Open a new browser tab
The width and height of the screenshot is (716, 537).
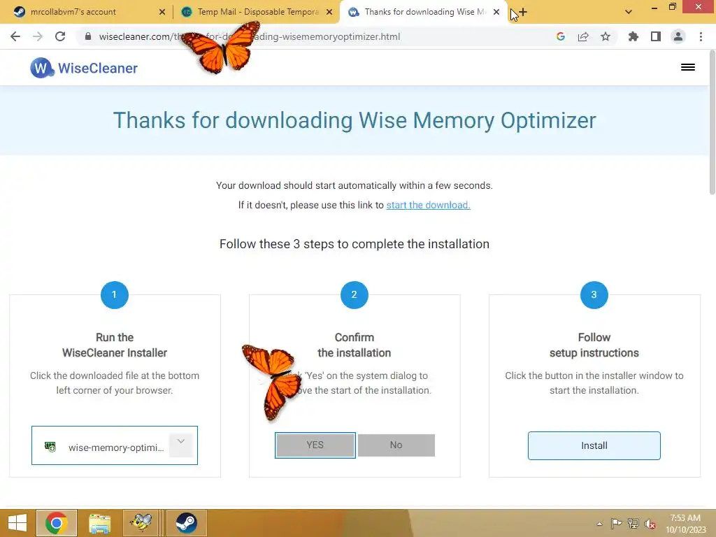[x=523, y=13]
